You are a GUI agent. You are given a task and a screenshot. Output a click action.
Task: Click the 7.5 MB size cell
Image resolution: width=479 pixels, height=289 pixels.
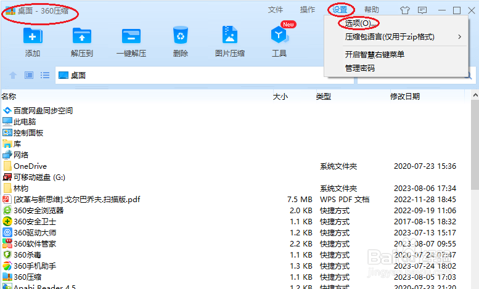300,200
